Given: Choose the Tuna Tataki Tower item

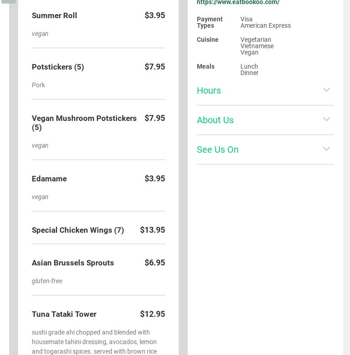Looking at the screenshot, I should point(64,314).
